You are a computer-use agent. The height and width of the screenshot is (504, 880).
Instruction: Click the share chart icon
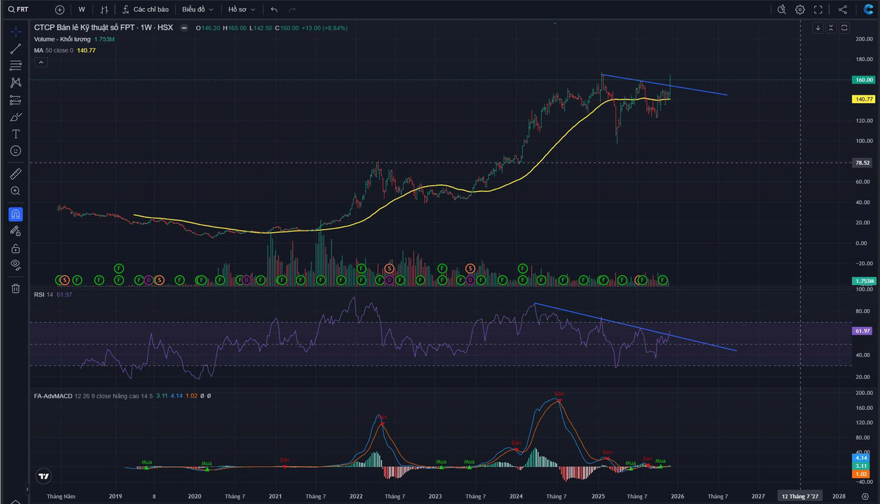(843, 10)
